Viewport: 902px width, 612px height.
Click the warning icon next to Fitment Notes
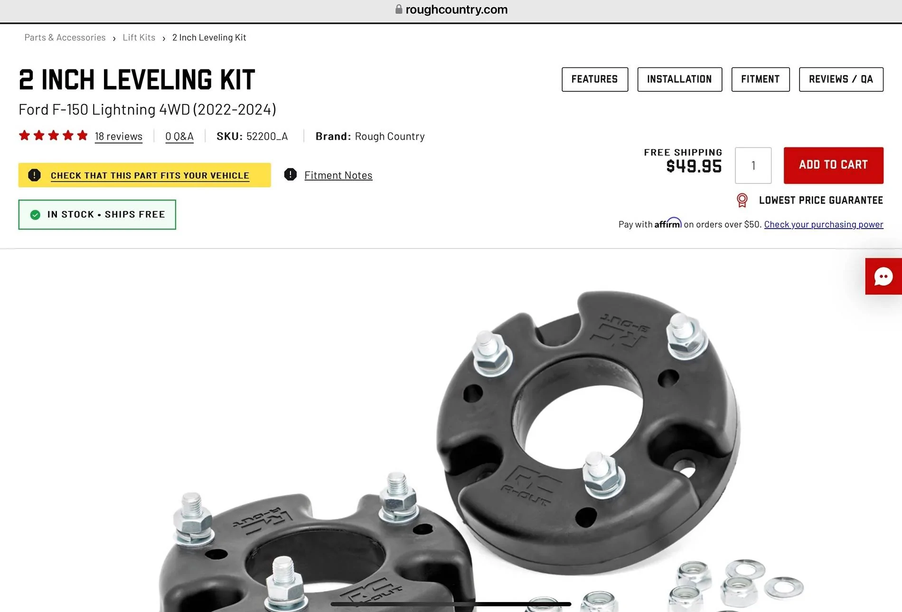[x=291, y=175]
